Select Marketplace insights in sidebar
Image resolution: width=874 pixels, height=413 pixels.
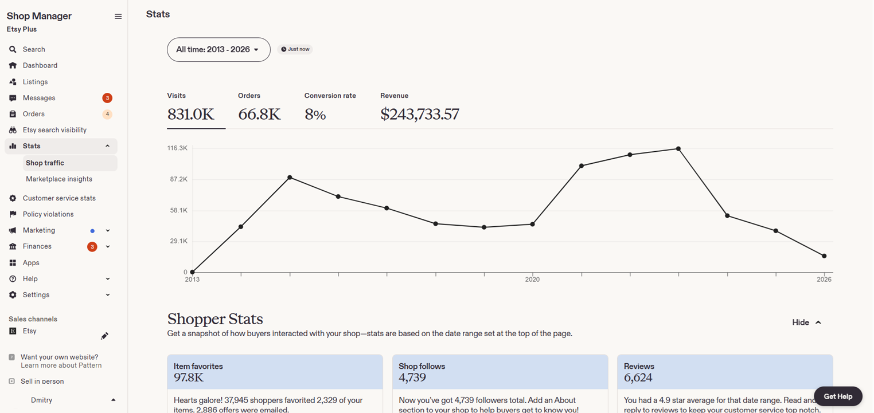tap(59, 179)
